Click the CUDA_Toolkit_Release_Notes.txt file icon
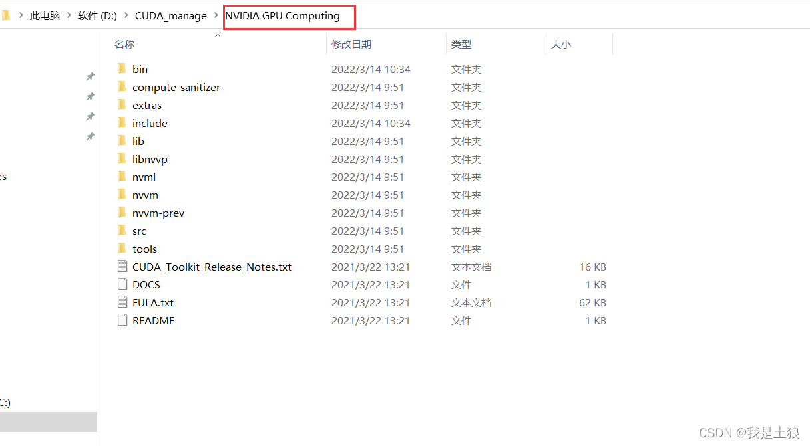The height and width of the screenshot is (446, 810). point(122,267)
